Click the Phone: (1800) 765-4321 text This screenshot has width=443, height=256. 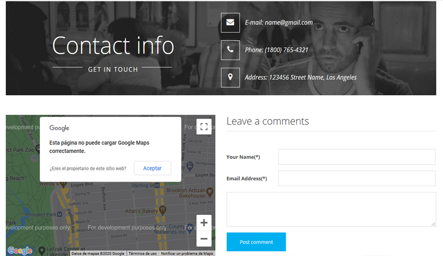click(x=277, y=50)
